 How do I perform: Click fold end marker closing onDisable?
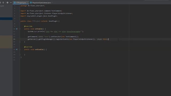20,55
